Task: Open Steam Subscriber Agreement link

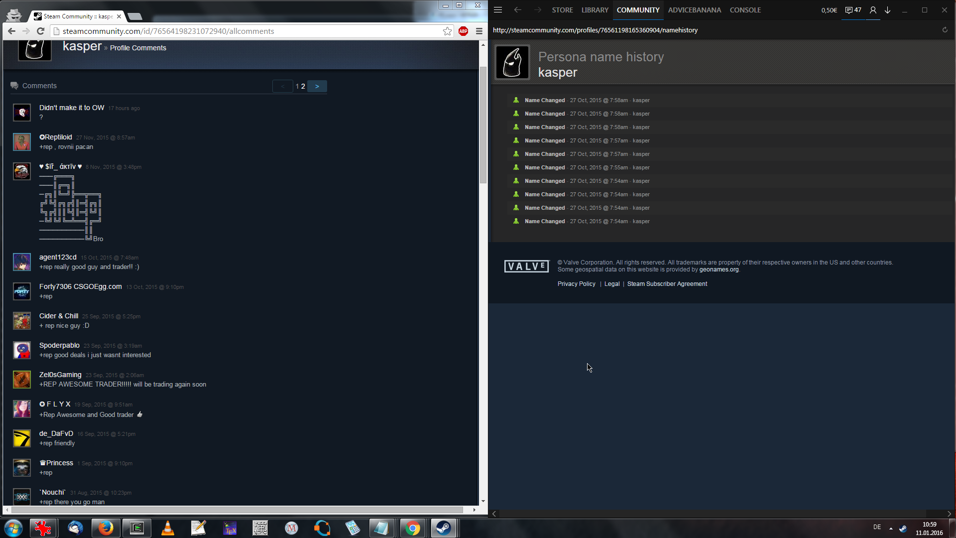Action: 667,284
